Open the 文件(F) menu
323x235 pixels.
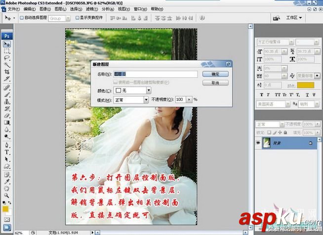coord(14,9)
